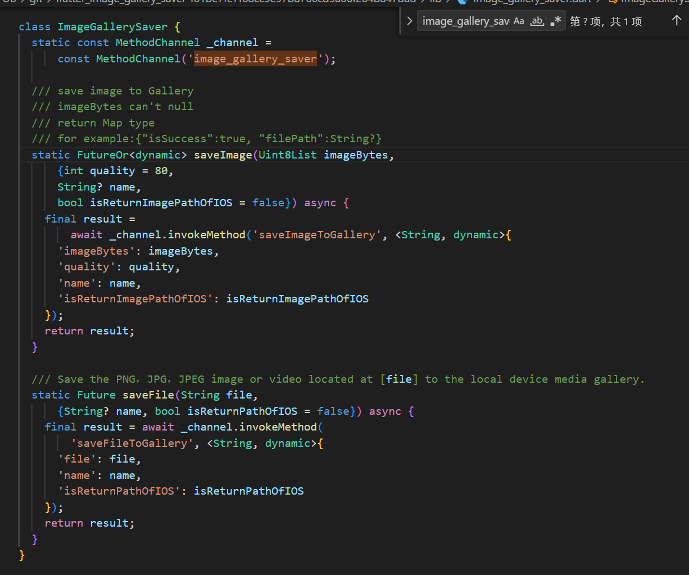This screenshot has height=575, width=689.
Task: Click the 'file' map key string
Action: pyautogui.click(x=77, y=459)
